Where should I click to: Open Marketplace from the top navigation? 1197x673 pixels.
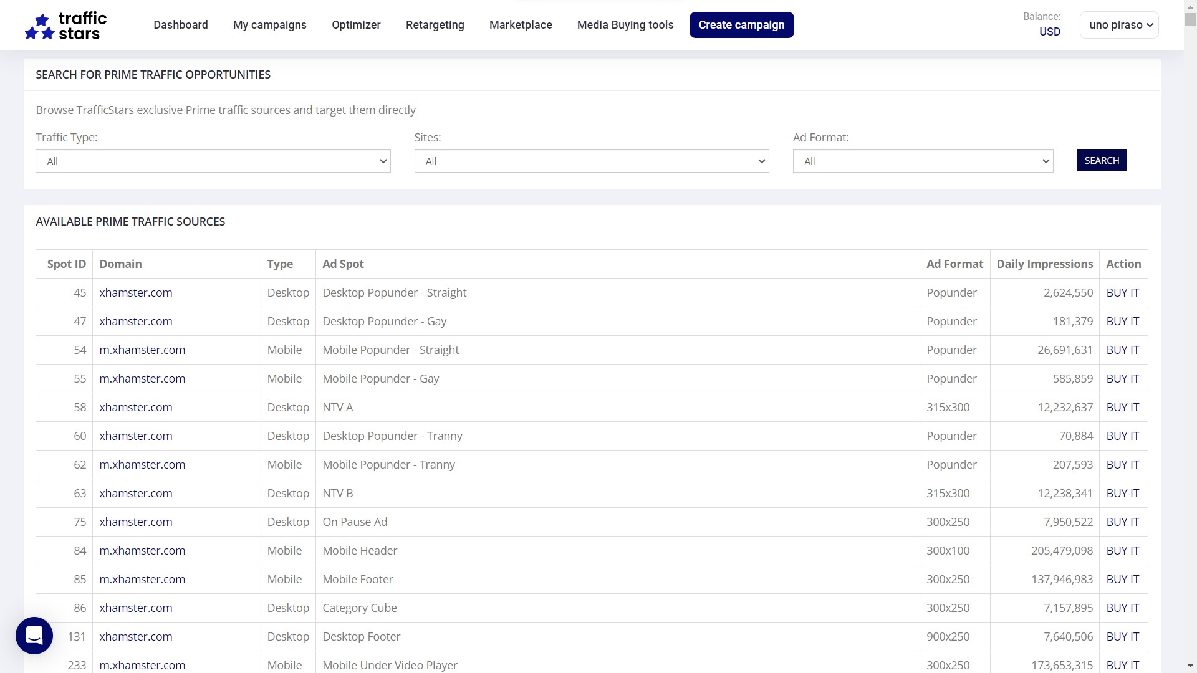tap(521, 25)
